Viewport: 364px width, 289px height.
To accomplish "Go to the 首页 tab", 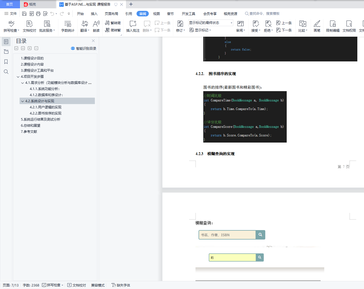I will pyautogui.click(x=10, y=4).
